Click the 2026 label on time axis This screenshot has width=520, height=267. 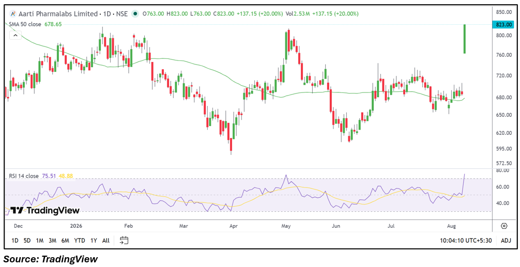(76, 226)
